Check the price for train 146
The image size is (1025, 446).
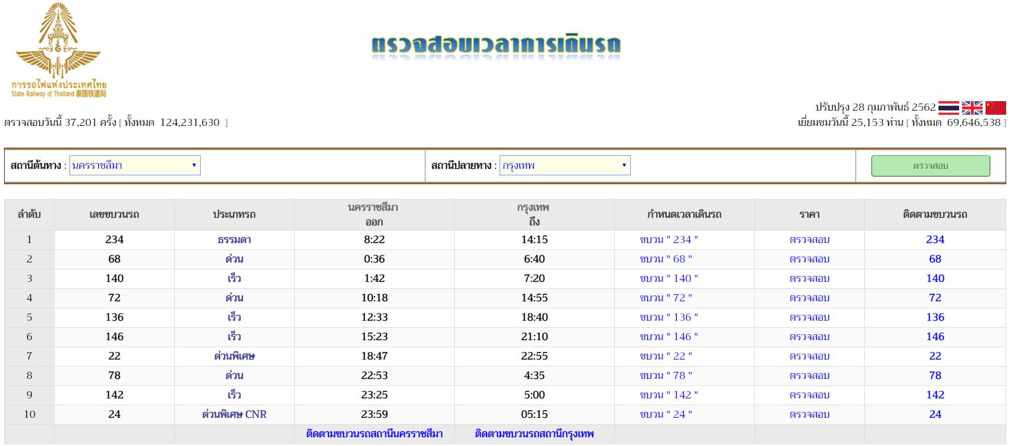[x=810, y=337]
